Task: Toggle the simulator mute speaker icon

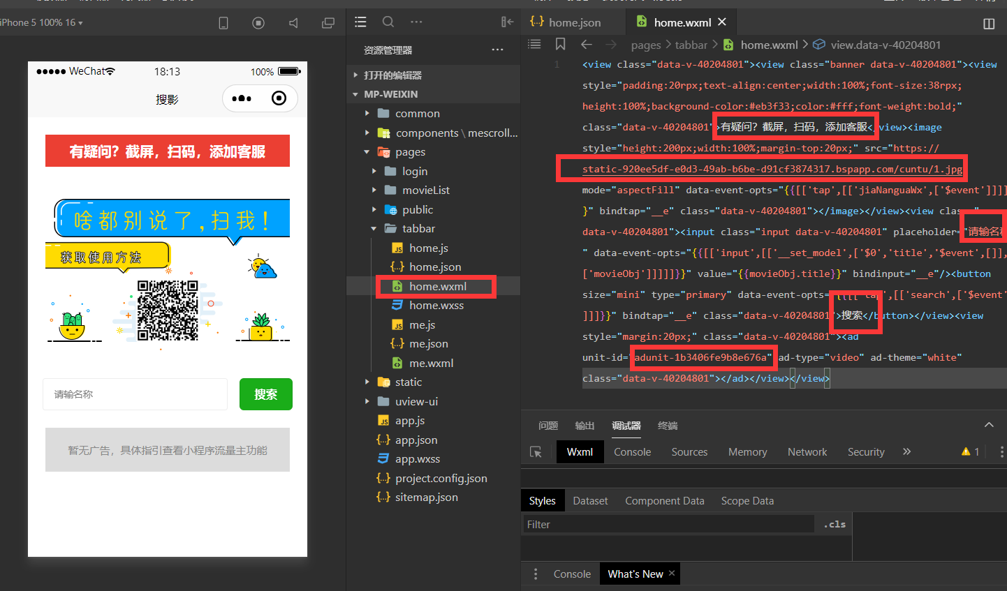Action: point(293,23)
